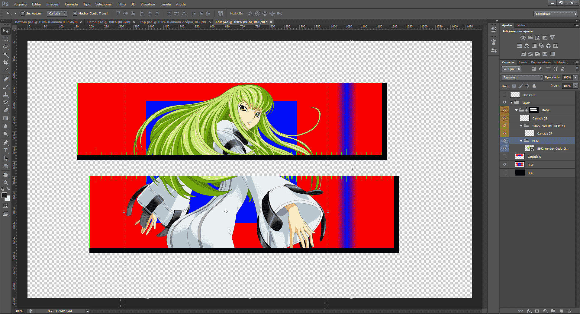Enable the Sel. Autom. checkbox
The width and height of the screenshot is (580, 314).
click(x=23, y=13)
